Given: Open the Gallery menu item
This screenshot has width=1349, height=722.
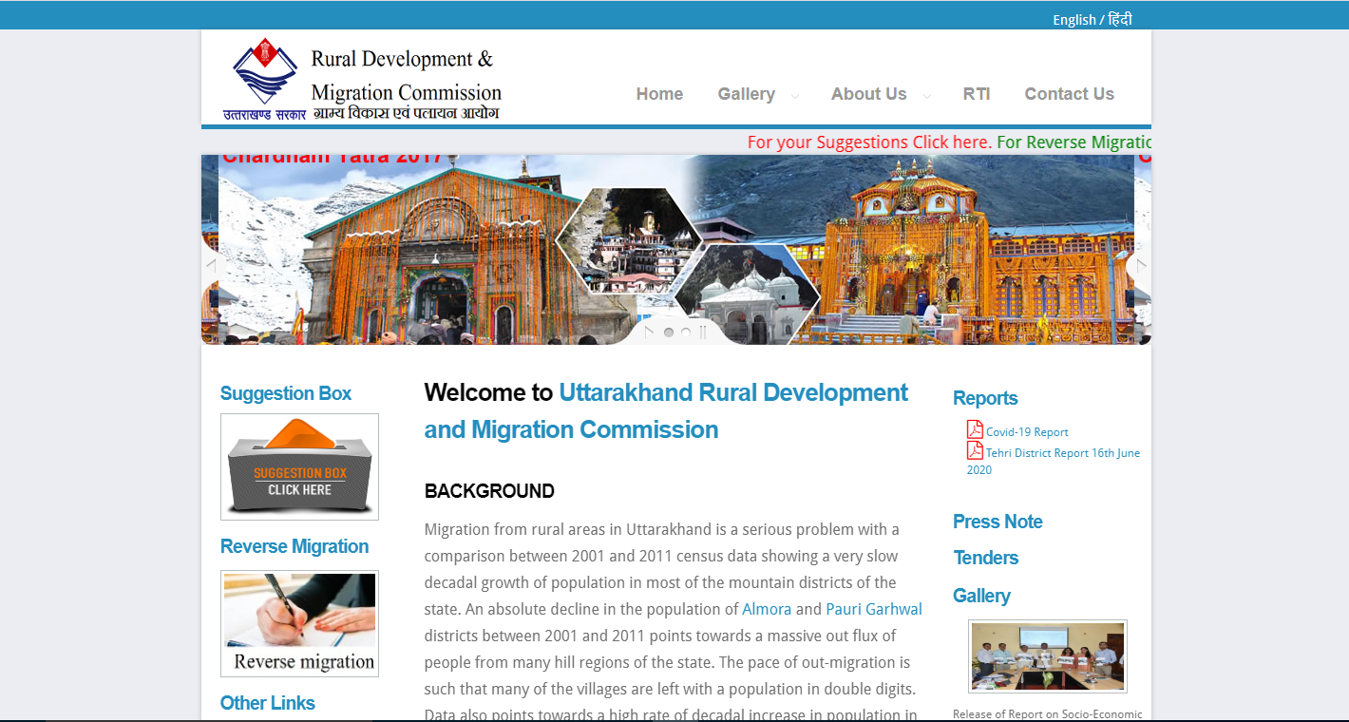Looking at the screenshot, I should pyautogui.click(x=747, y=94).
